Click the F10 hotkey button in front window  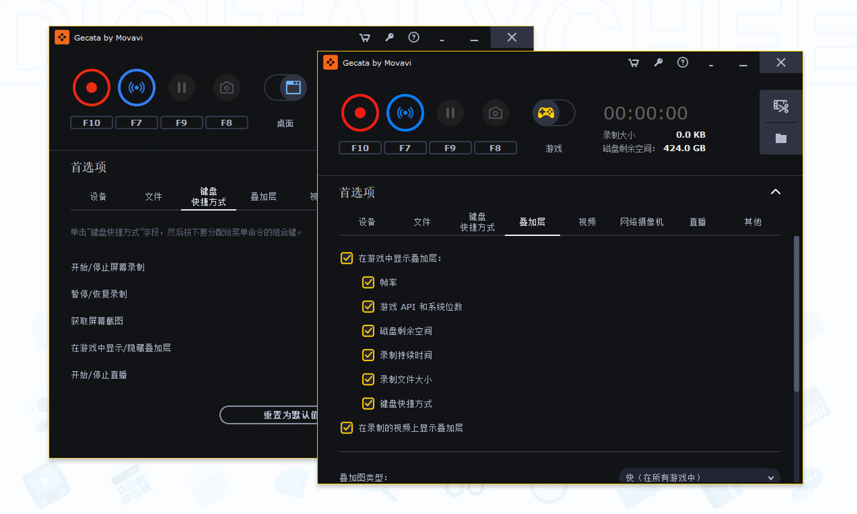click(x=360, y=148)
